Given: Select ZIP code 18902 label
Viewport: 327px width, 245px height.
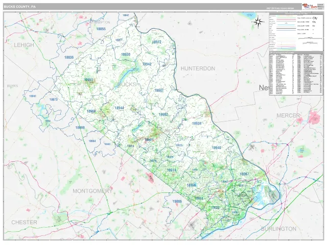Looking at the screenshot, I should coord(163,114).
